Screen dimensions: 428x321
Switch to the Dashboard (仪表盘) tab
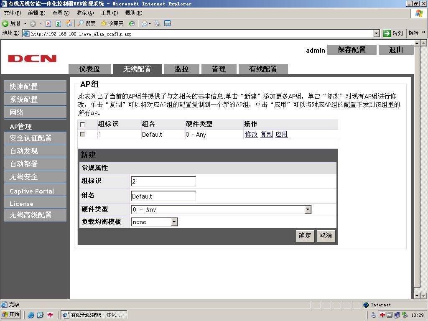[x=89, y=69]
